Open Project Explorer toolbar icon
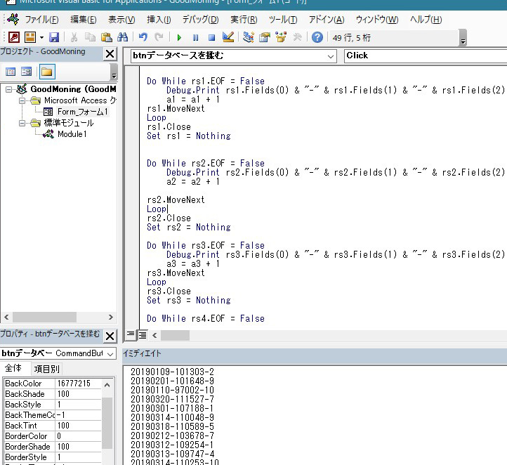 [x=249, y=37]
